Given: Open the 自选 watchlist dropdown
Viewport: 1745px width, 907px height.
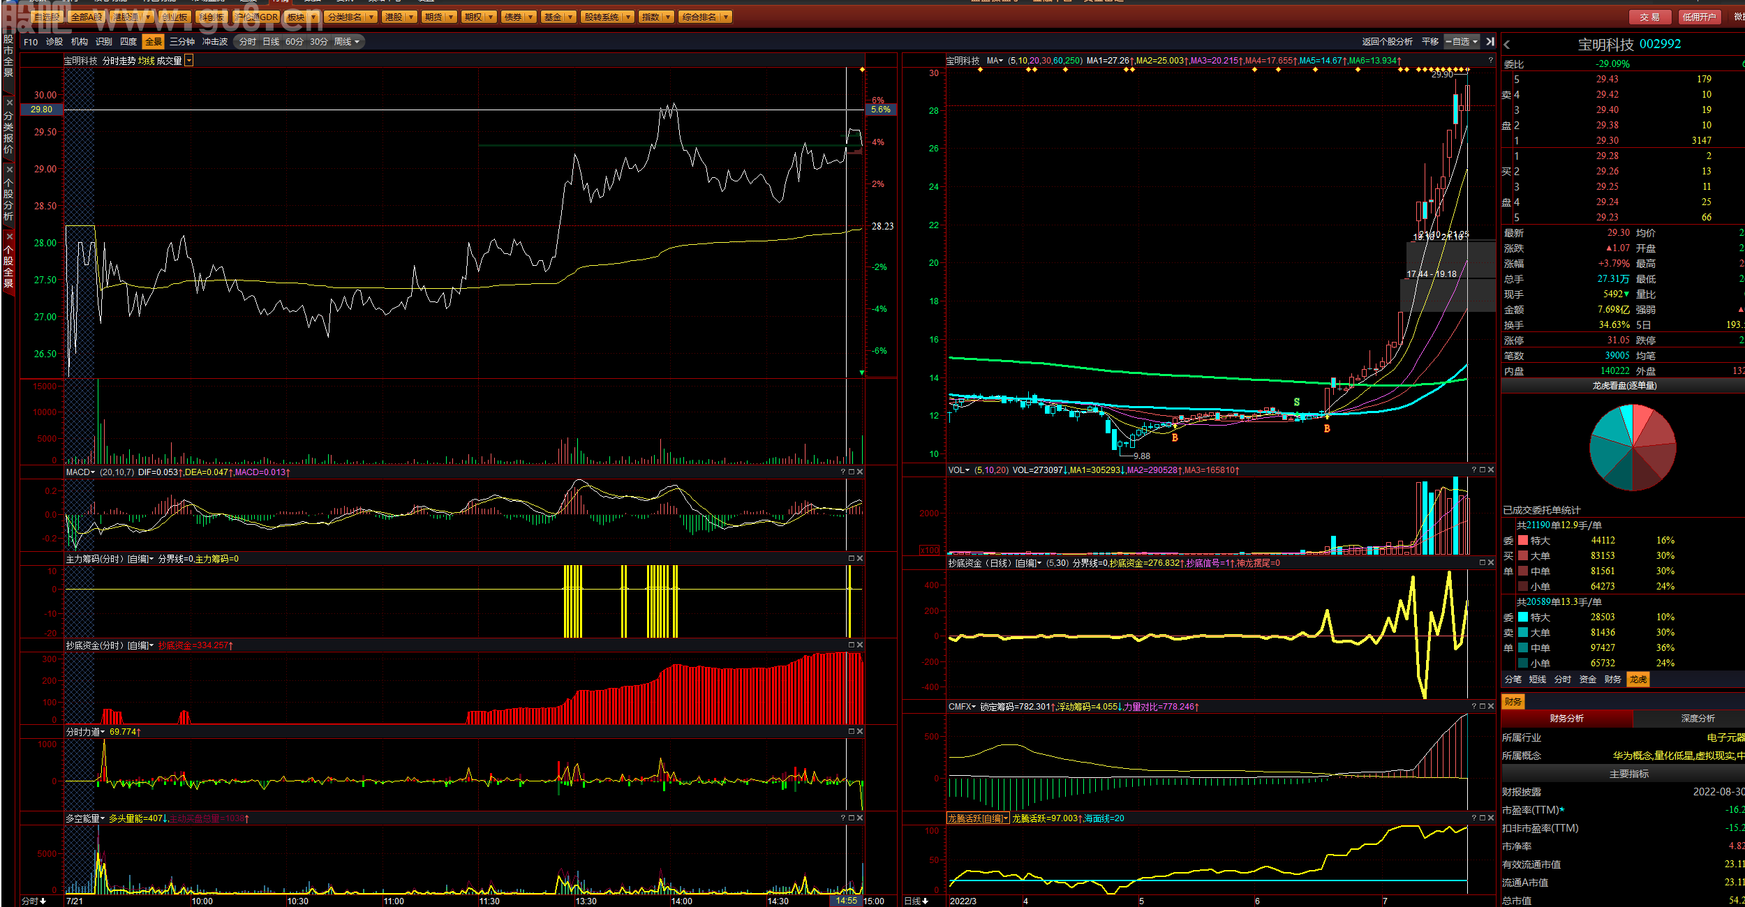Looking at the screenshot, I should (1462, 42).
